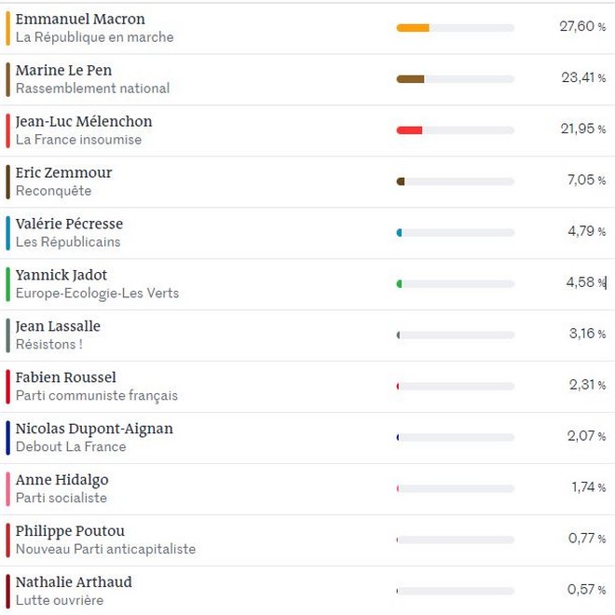Image resolution: width=615 pixels, height=615 pixels.
Task: Click Emmanuel Macron's candidate name
Action: pos(80,20)
